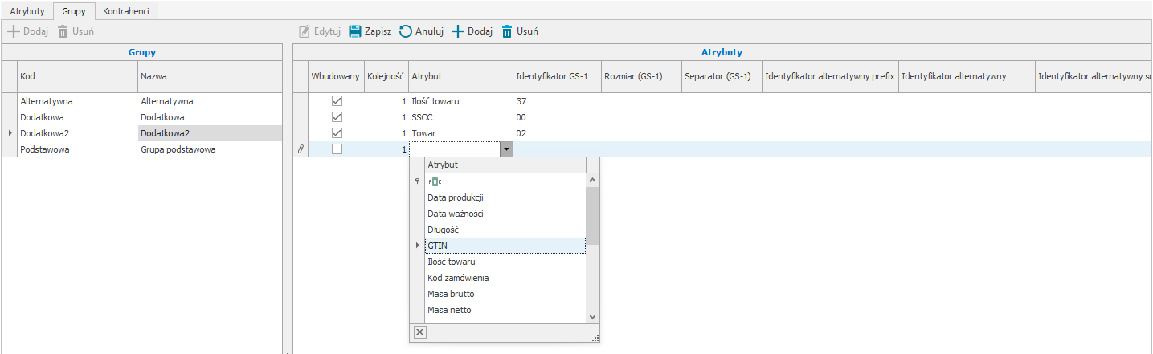Click the Atrybut combo box text field
The width and height of the screenshot is (1153, 354).
tap(454, 149)
